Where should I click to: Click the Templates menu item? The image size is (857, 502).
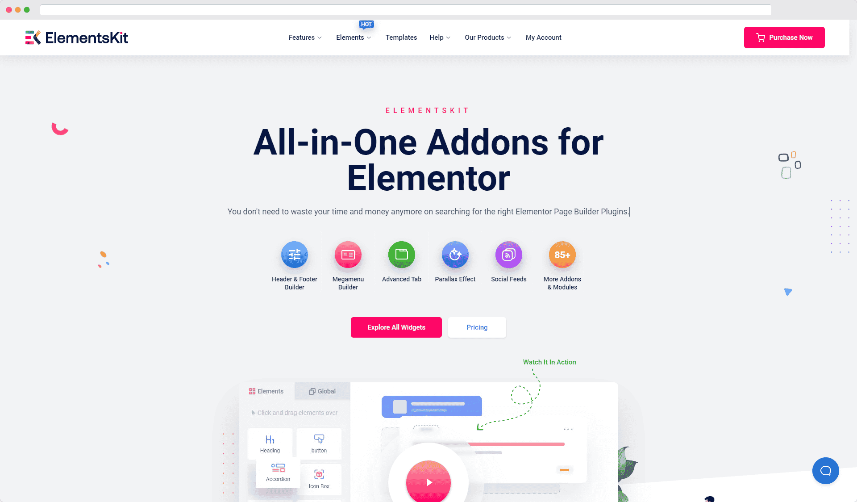401,37
